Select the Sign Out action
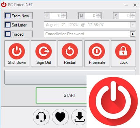Screen dimensions: 140x128 pyautogui.click(x=44, y=54)
